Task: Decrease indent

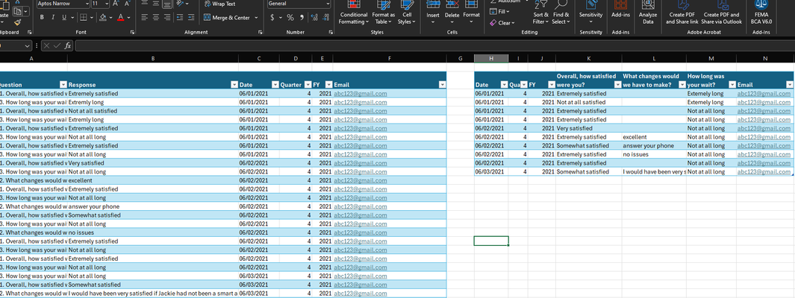Action: pos(181,17)
